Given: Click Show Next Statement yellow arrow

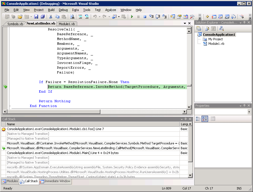Looking at the screenshot, I should pyautogui.click(x=207, y=17).
